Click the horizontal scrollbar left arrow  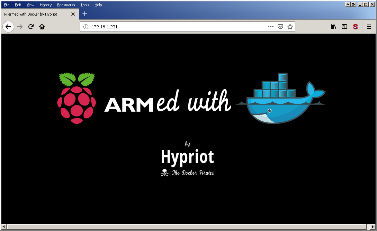4,227
